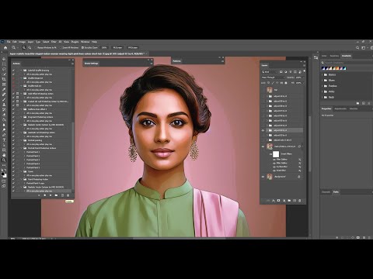Open the layer Opacity dropdown arrow
373x279 pixels.
point(304,77)
